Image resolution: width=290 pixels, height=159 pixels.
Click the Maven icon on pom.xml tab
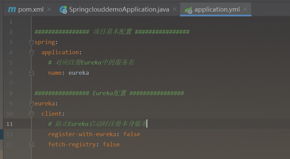pyautogui.click(x=12, y=10)
